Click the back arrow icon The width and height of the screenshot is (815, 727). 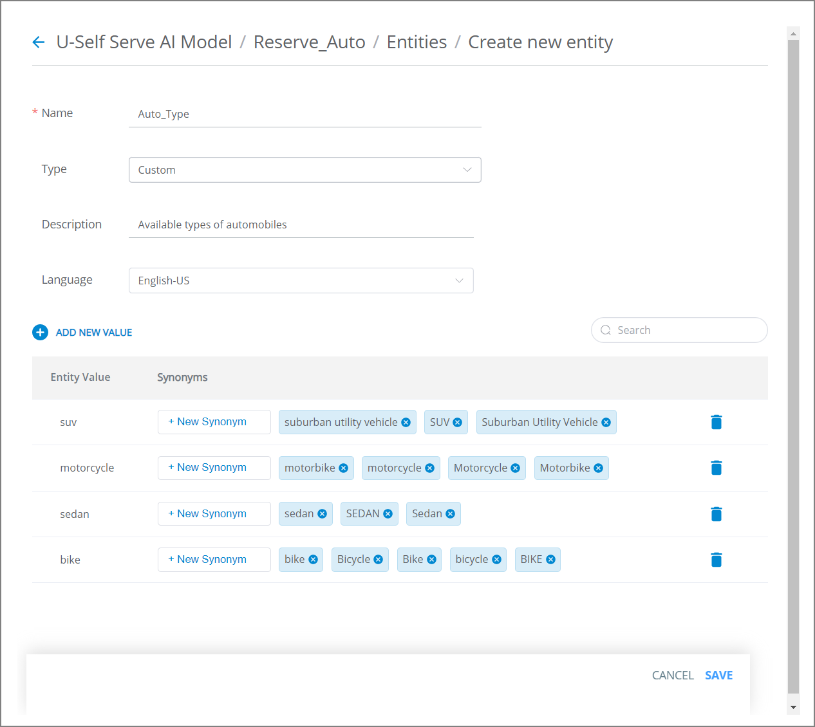tap(39, 42)
